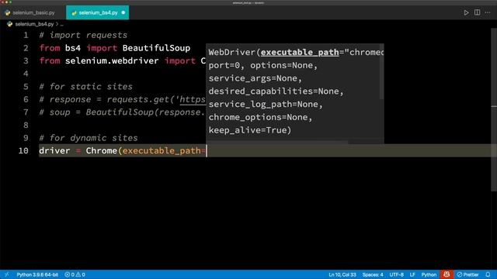Click the '# import requests' comment

(x=83, y=35)
